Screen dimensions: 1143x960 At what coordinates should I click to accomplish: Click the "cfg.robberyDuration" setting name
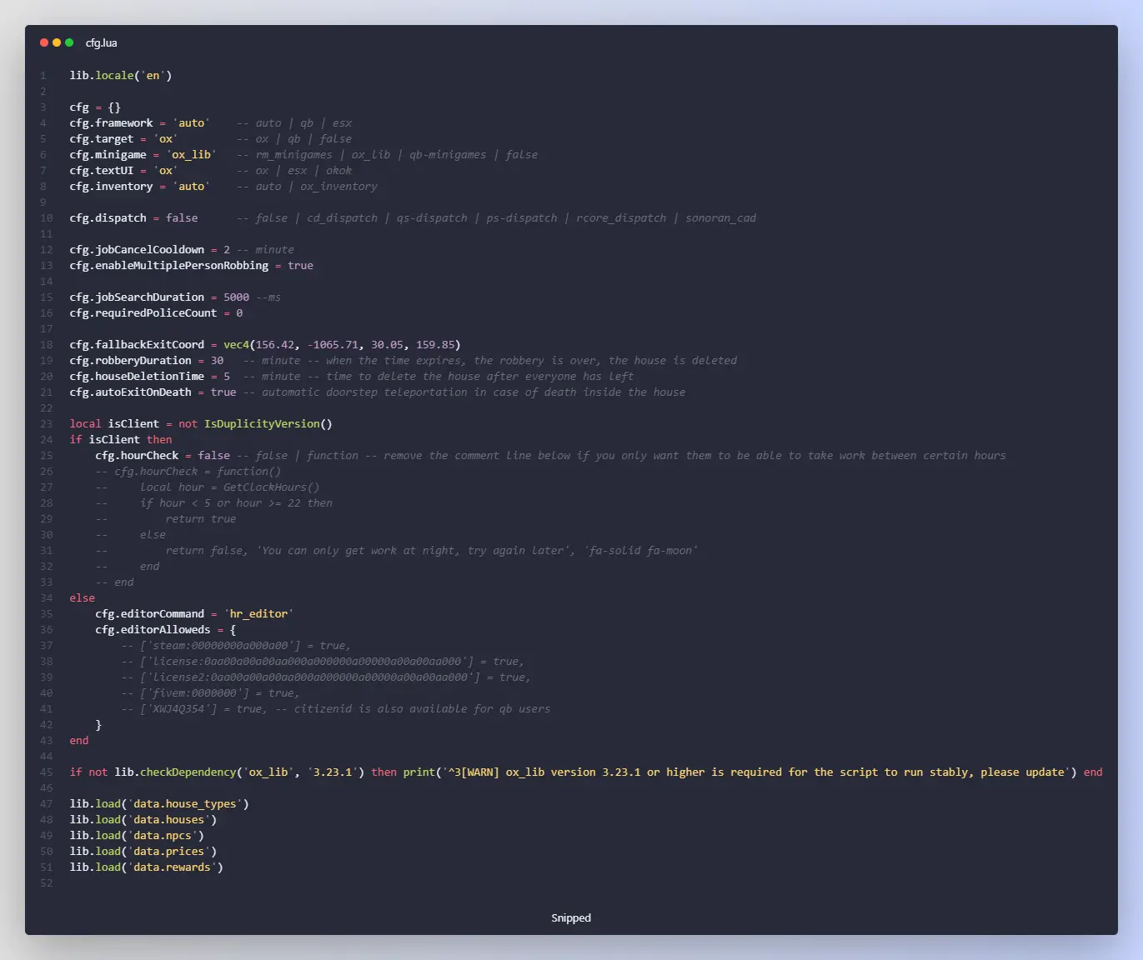[131, 360]
